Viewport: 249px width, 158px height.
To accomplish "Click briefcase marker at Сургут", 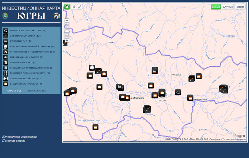I will (162, 93).
